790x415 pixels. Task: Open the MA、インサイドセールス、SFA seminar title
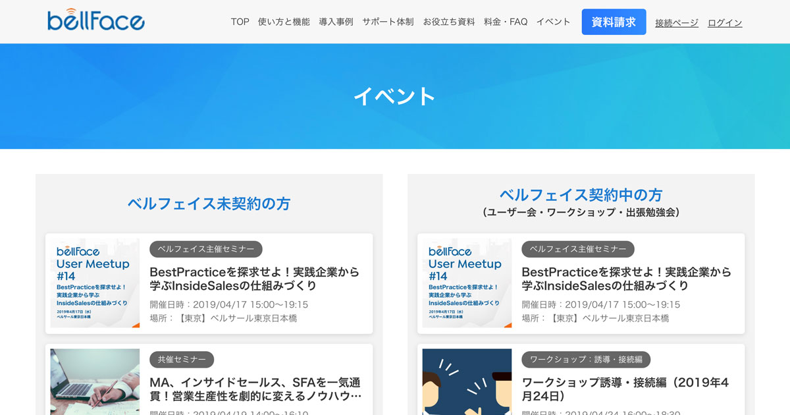click(x=255, y=389)
